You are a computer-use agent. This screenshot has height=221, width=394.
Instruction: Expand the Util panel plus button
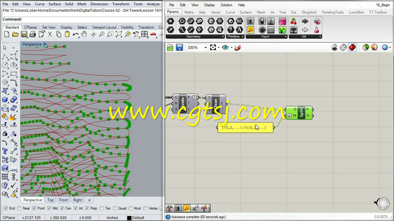coord(320,36)
